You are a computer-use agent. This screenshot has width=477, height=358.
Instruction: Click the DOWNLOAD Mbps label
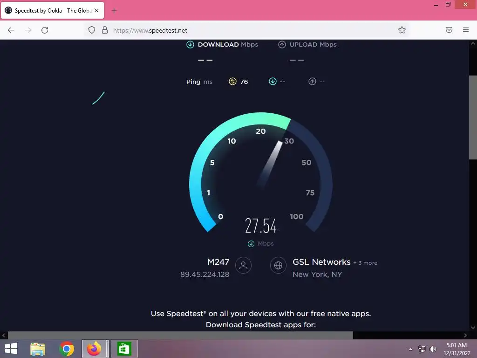(x=228, y=44)
